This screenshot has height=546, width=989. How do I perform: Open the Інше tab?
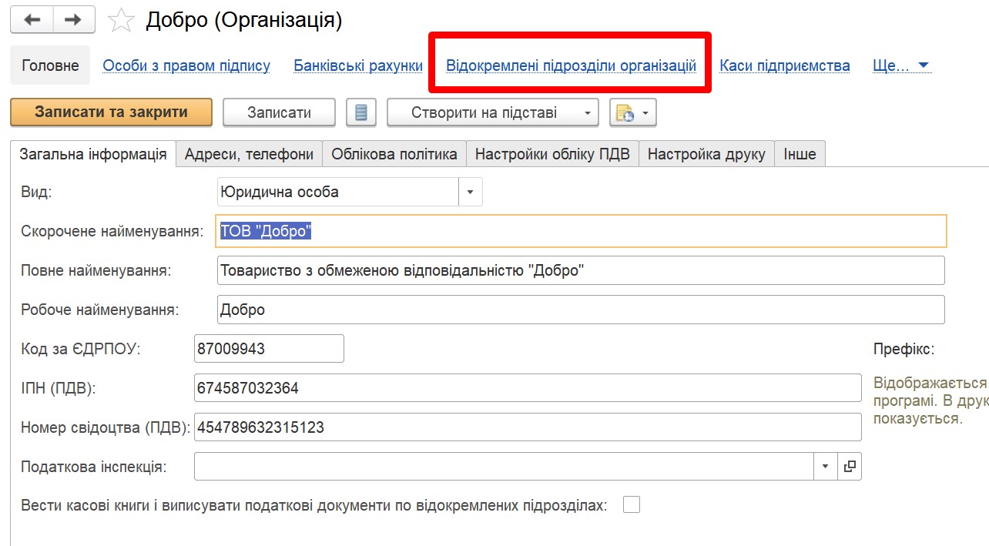click(800, 154)
